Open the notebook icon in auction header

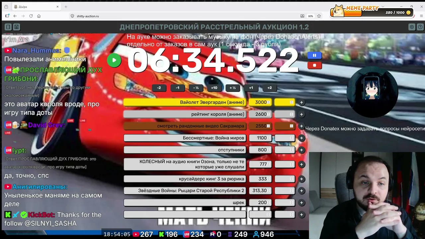point(8,27)
